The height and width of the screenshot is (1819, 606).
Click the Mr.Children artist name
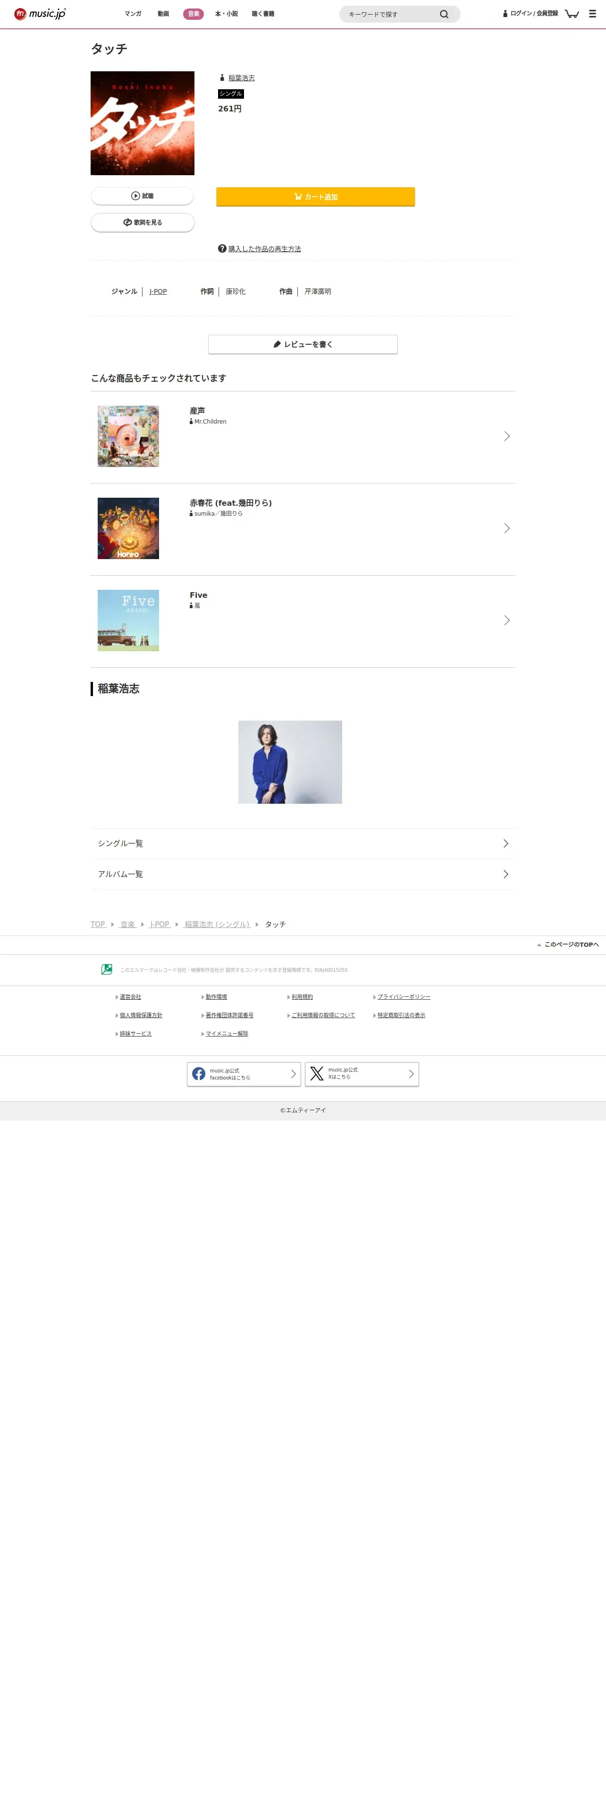210,422
